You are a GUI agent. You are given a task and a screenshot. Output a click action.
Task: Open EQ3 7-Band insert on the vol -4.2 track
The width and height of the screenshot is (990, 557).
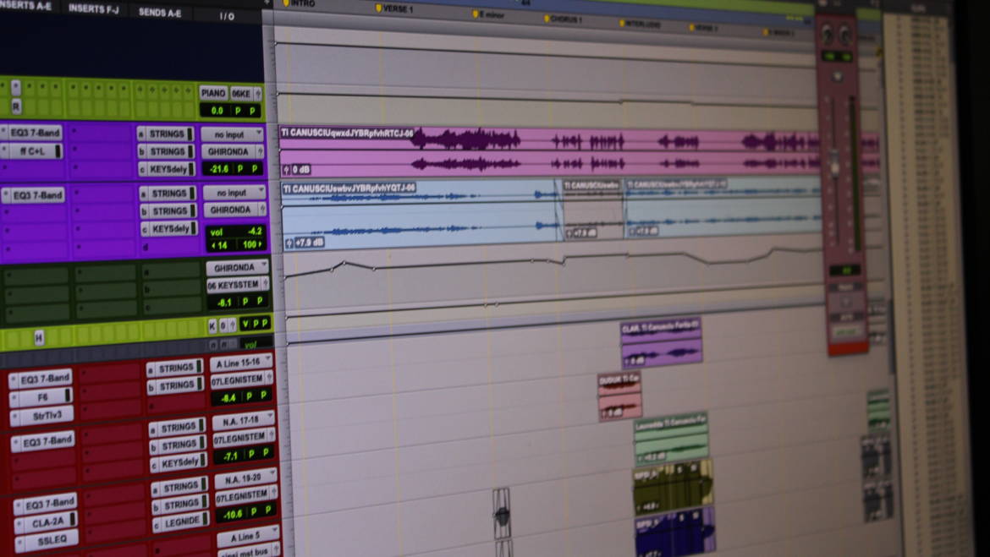37,195
